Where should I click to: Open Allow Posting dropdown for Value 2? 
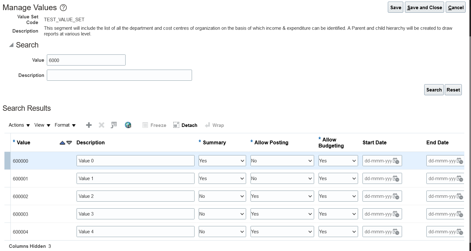282,196
